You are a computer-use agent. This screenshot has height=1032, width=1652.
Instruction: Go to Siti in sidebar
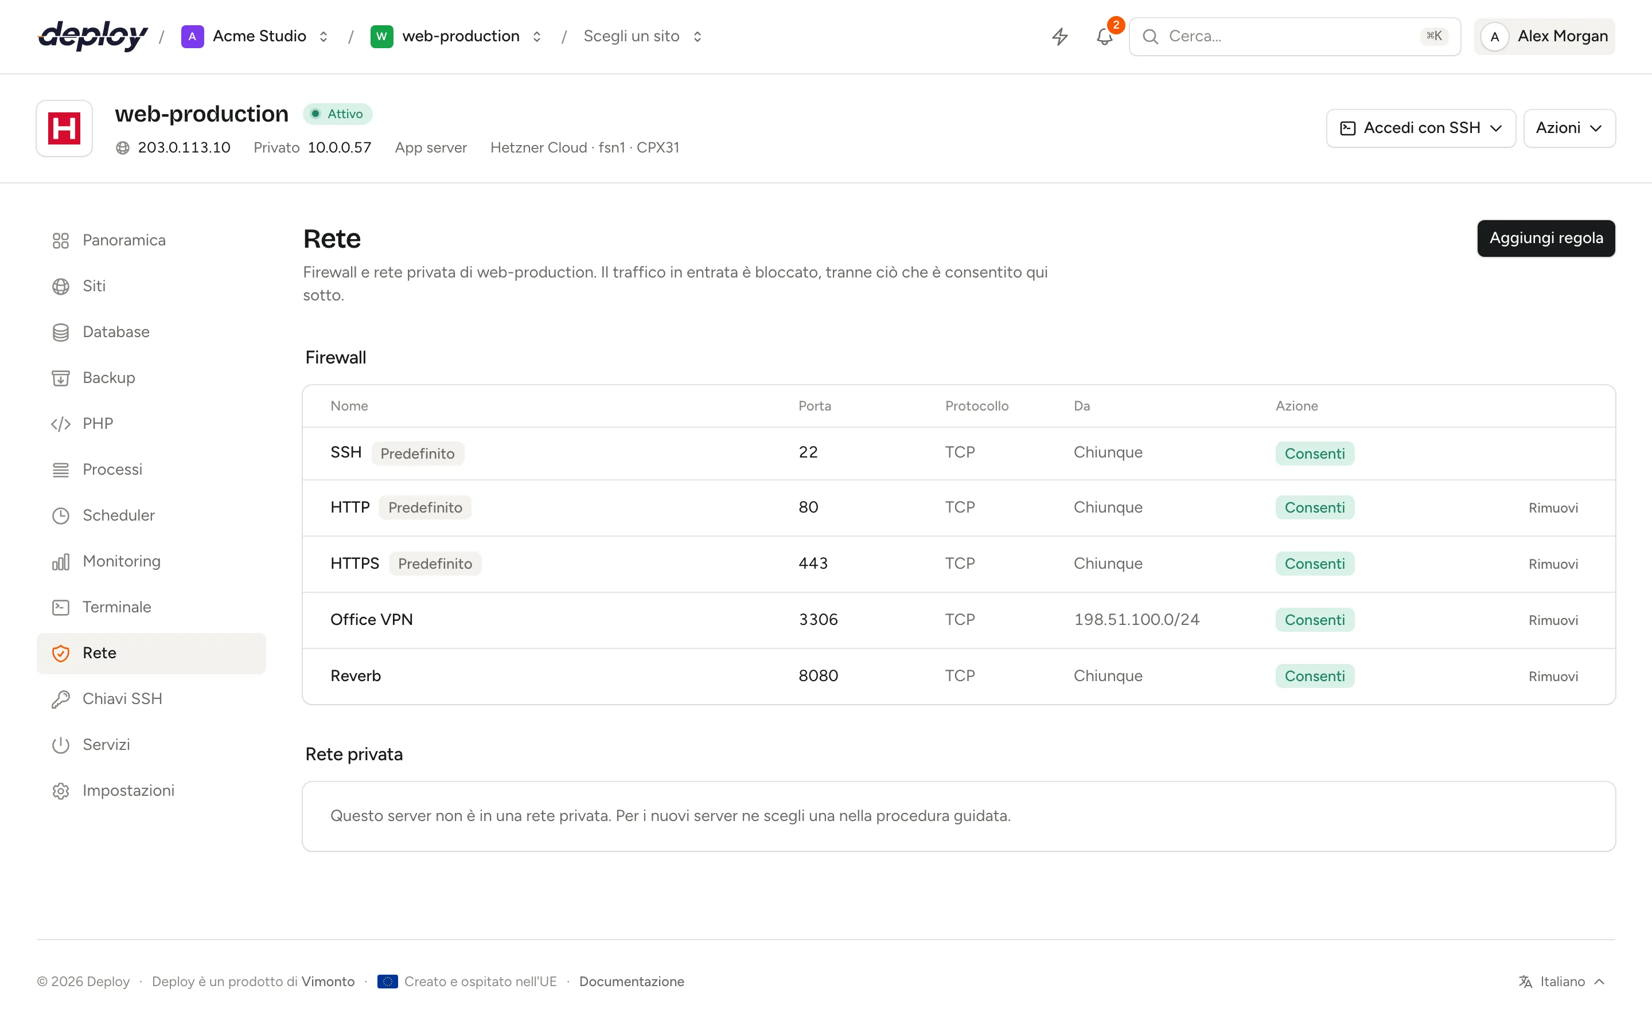151,286
